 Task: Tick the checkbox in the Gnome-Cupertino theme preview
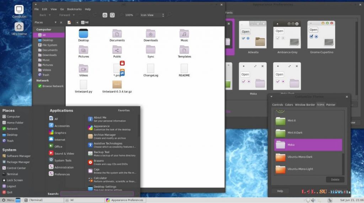pyautogui.click(x=311, y=36)
